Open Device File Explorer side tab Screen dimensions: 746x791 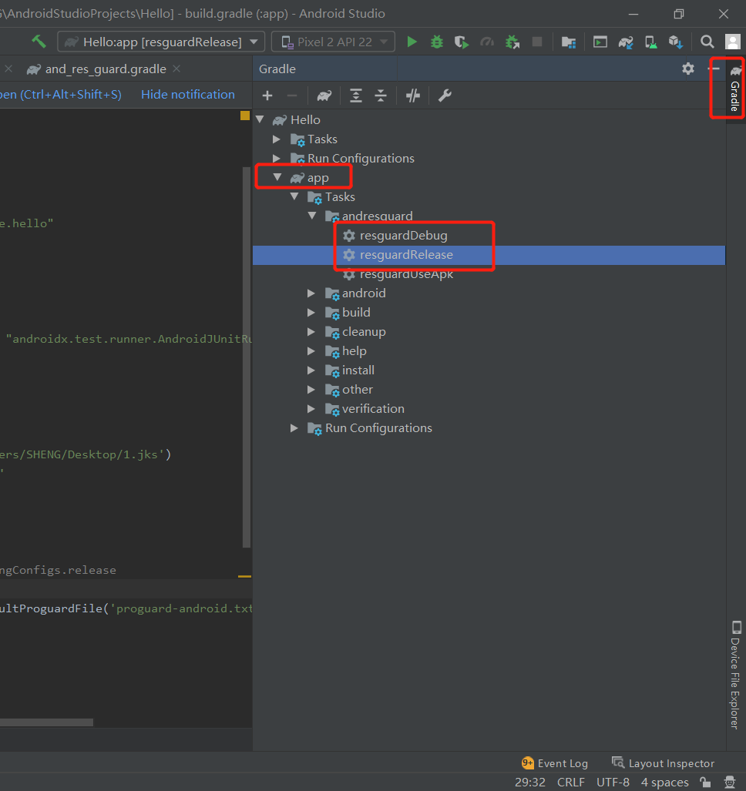[x=735, y=674]
